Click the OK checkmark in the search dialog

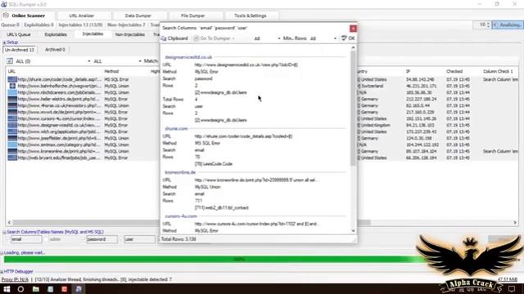pyautogui.click(x=344, y=38)
